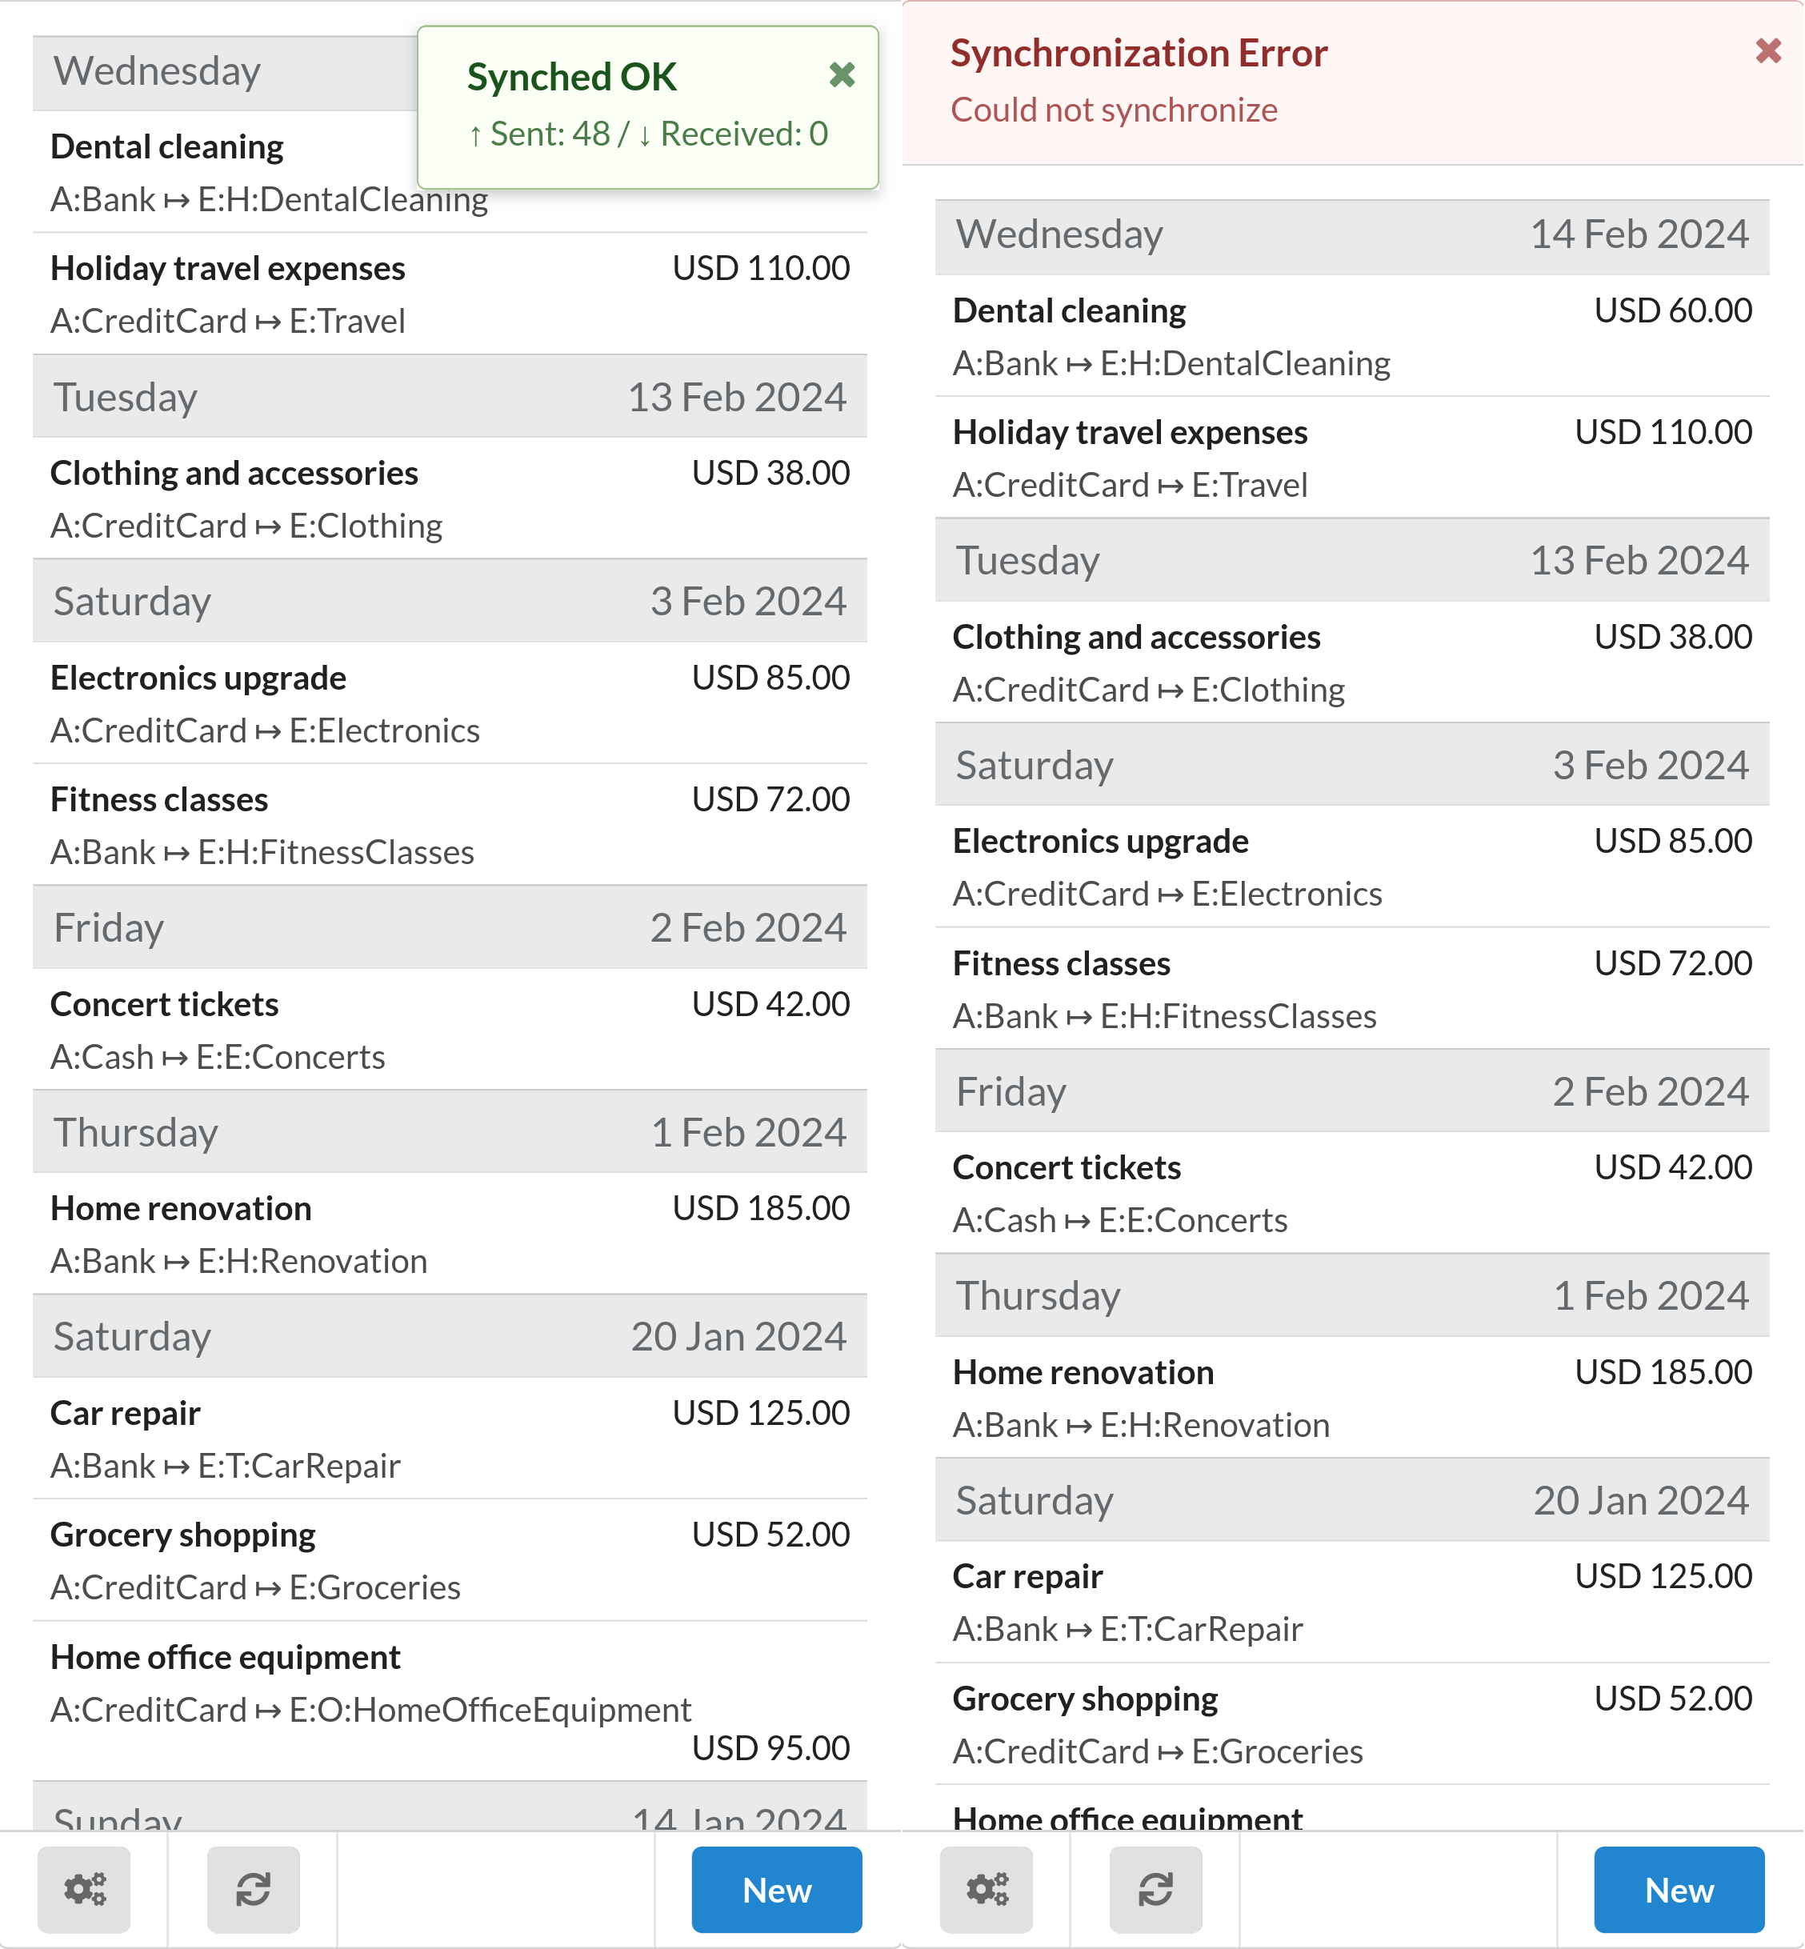Close the Synchronization Error banner
Screen dimensions: 1805x1949
(x=1768, y=50)
